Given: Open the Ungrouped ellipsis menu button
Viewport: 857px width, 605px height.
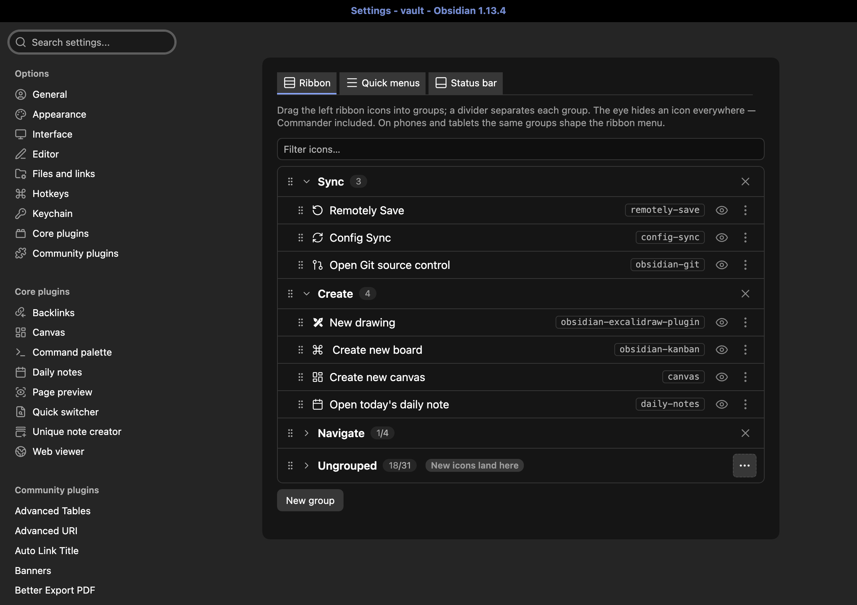Looking at the screenshot, I should pyautogui.click(x=745, y=466).
